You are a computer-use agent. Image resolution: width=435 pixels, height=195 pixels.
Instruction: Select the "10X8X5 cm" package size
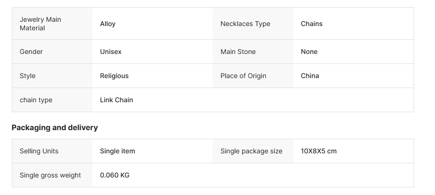point(318,151)
